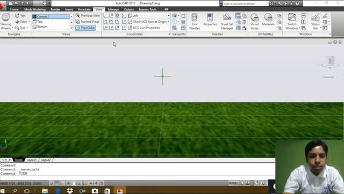The height and width of the screenshot is (194, 344).
Task: Click the binoculars search icon
Action: click(x=271, y=4)
